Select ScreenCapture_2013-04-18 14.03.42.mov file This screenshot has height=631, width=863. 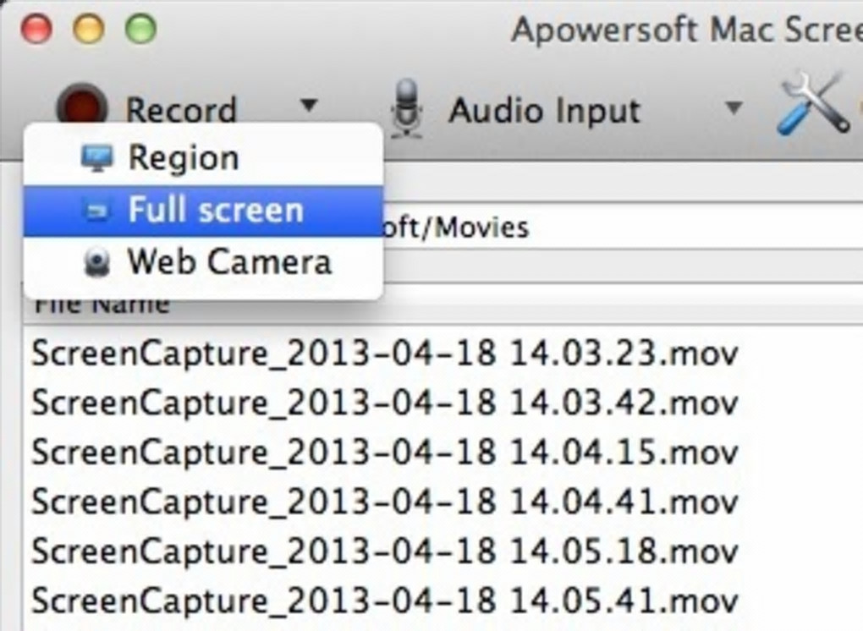(x=385, y=403)
